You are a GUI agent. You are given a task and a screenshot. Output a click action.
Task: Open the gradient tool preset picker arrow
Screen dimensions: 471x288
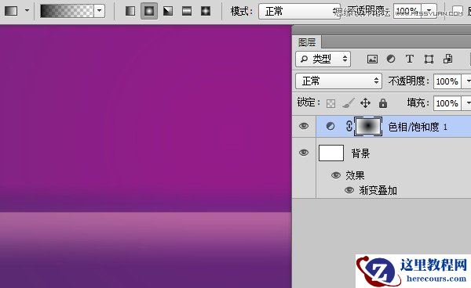coord(27,11)
